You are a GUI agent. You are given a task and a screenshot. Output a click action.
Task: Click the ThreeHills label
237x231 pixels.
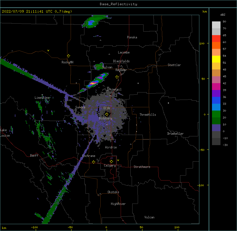(x=148, y=115)
